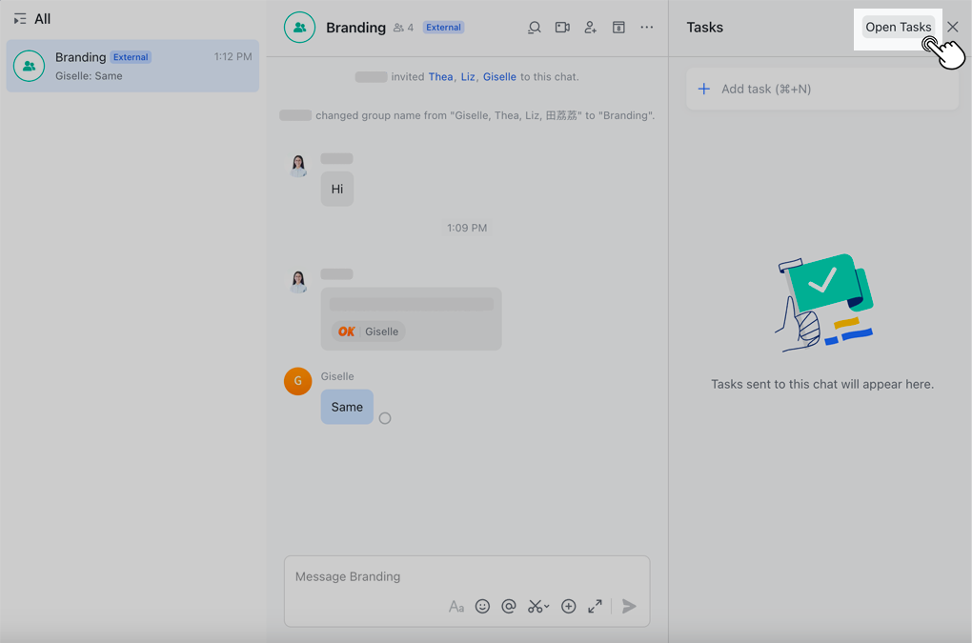Add members to the Branding chat
This screenshot has width=972, height=643.
coord(590,28)
